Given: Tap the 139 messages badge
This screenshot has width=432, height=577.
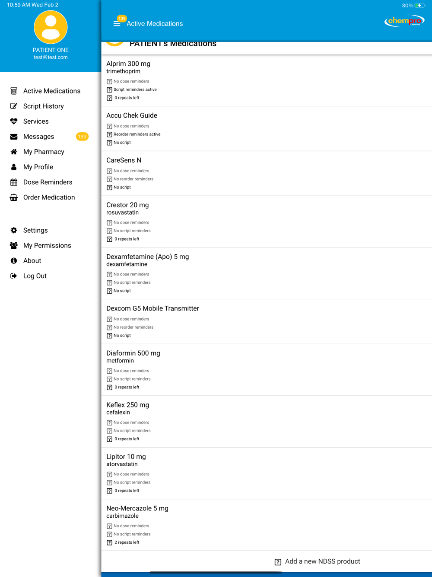Looking at the screenshot, I should (82, 137).
